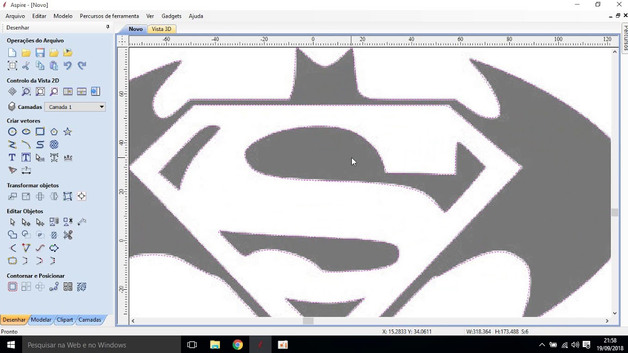The width and height of the screenshot is (628, 353).
Task: Select the Novo 2D view tab
Action: [135, 29]
